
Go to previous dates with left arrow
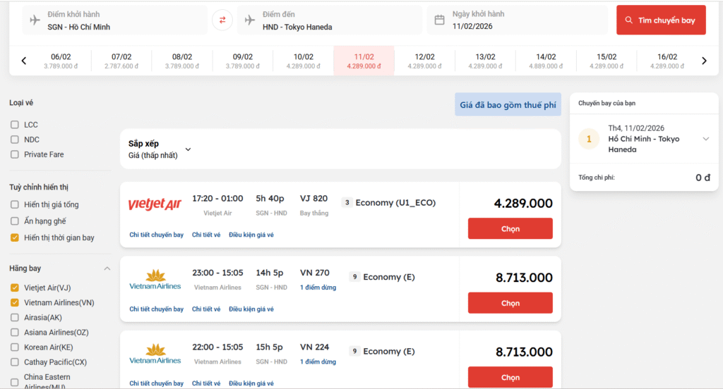pos(24,61)
